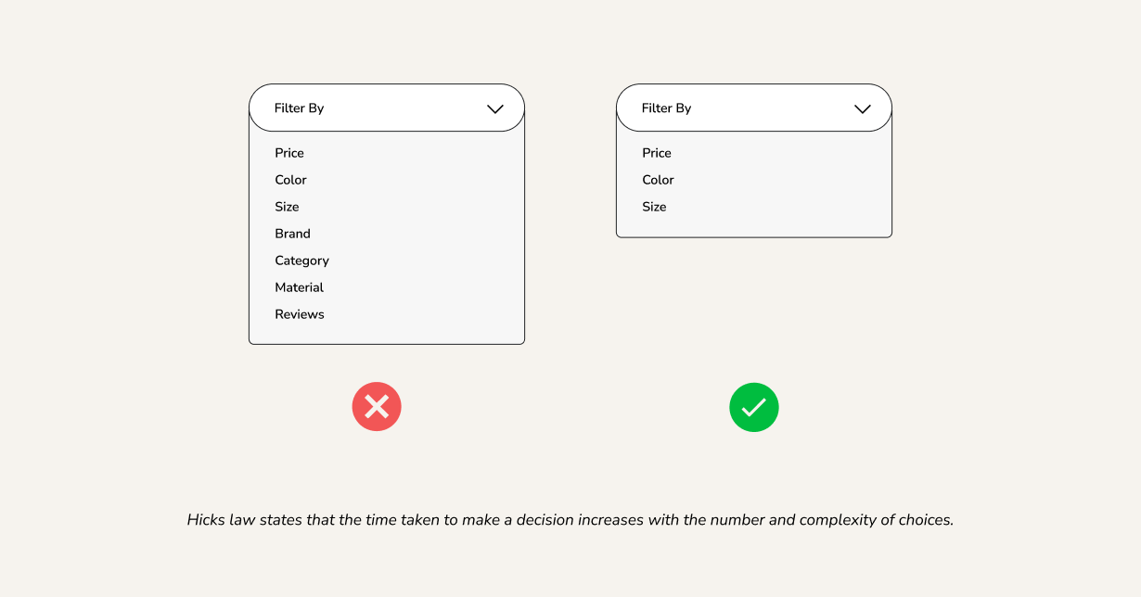Select Price in the seven-option filter list

coord(289,153)
